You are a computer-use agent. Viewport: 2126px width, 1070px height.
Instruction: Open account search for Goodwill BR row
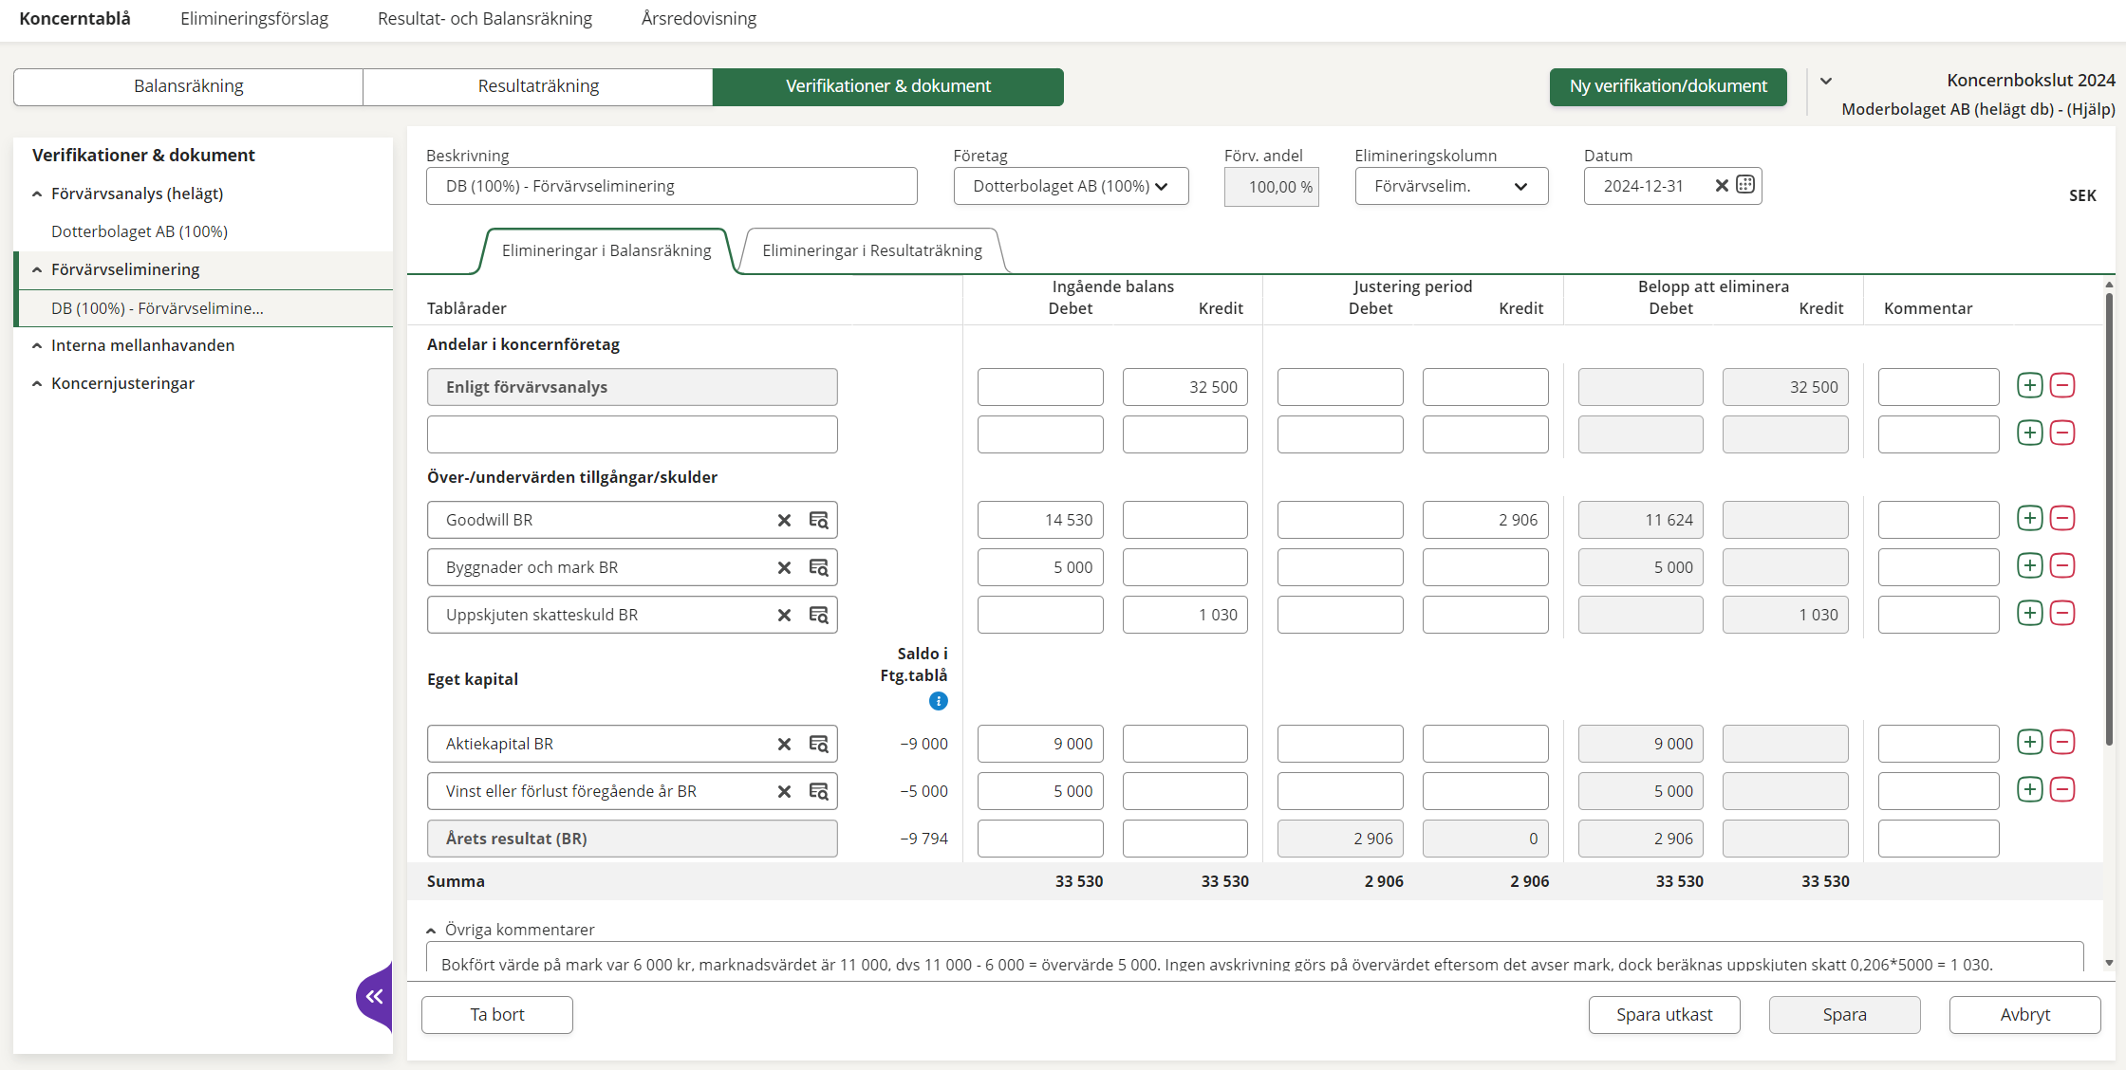point(818,520)
